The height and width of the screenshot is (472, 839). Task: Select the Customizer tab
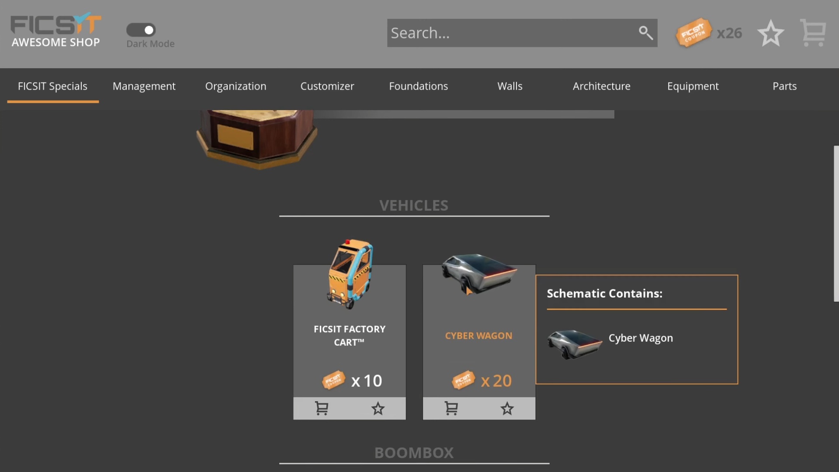click(327, 85)
